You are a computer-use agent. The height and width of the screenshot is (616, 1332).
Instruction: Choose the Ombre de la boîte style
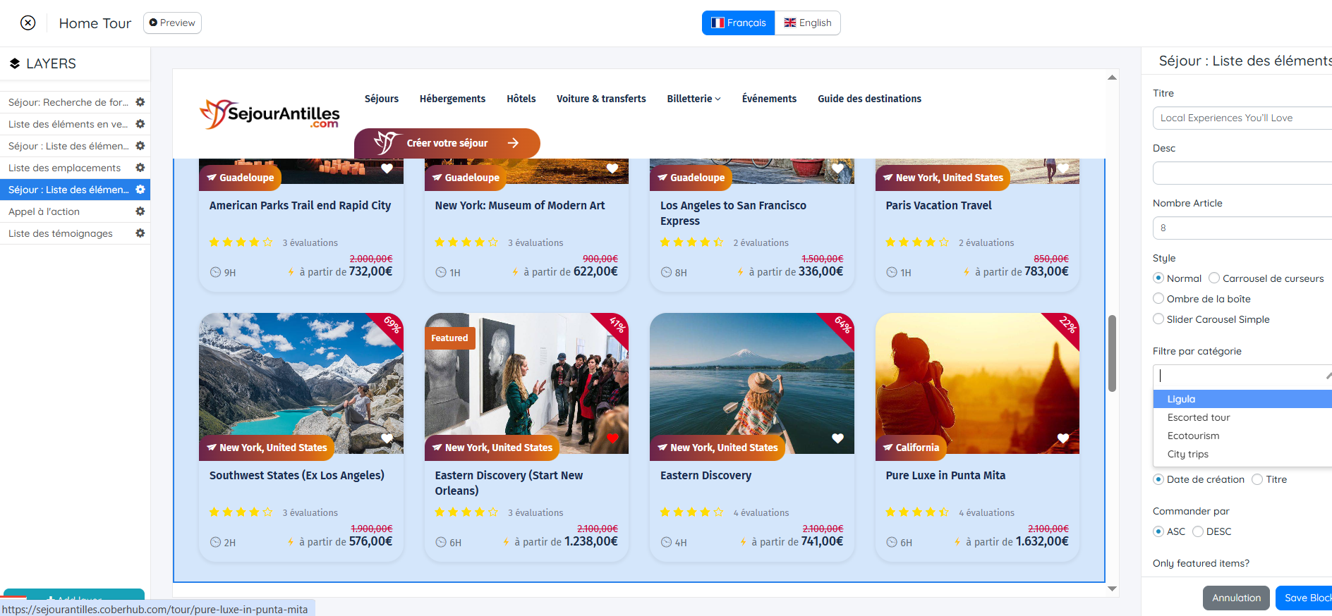(x=1158, y=299)
